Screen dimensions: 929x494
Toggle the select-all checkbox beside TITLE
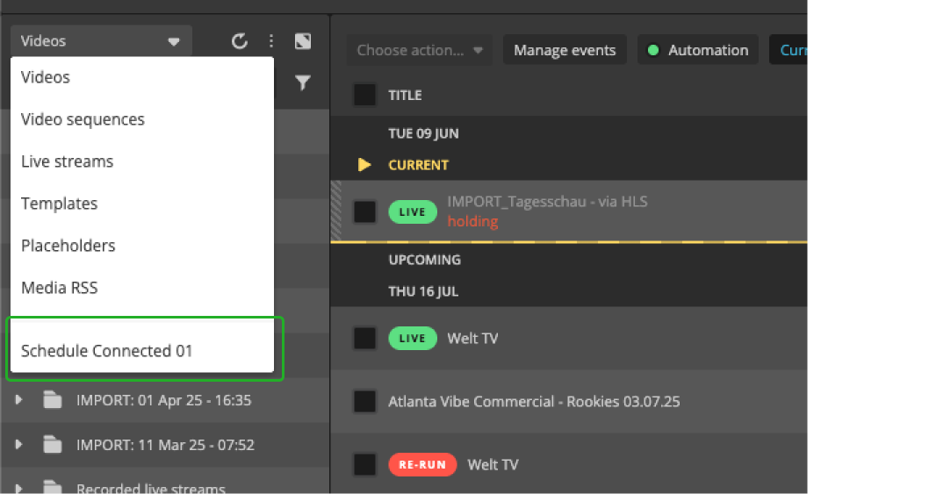[364, 95]
